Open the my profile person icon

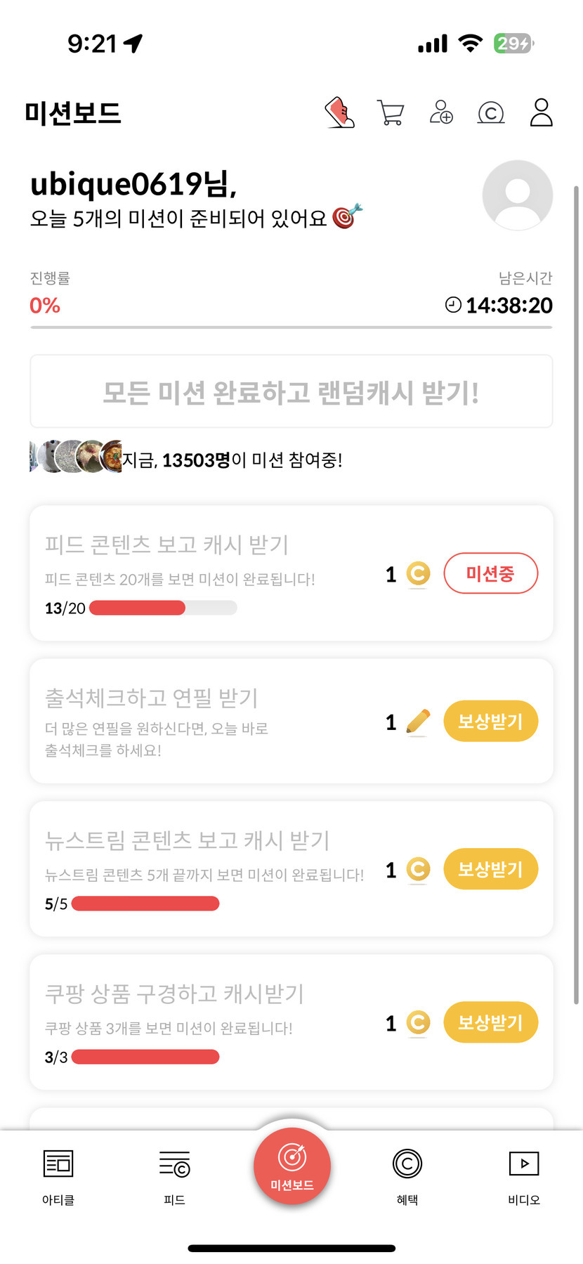541,112
